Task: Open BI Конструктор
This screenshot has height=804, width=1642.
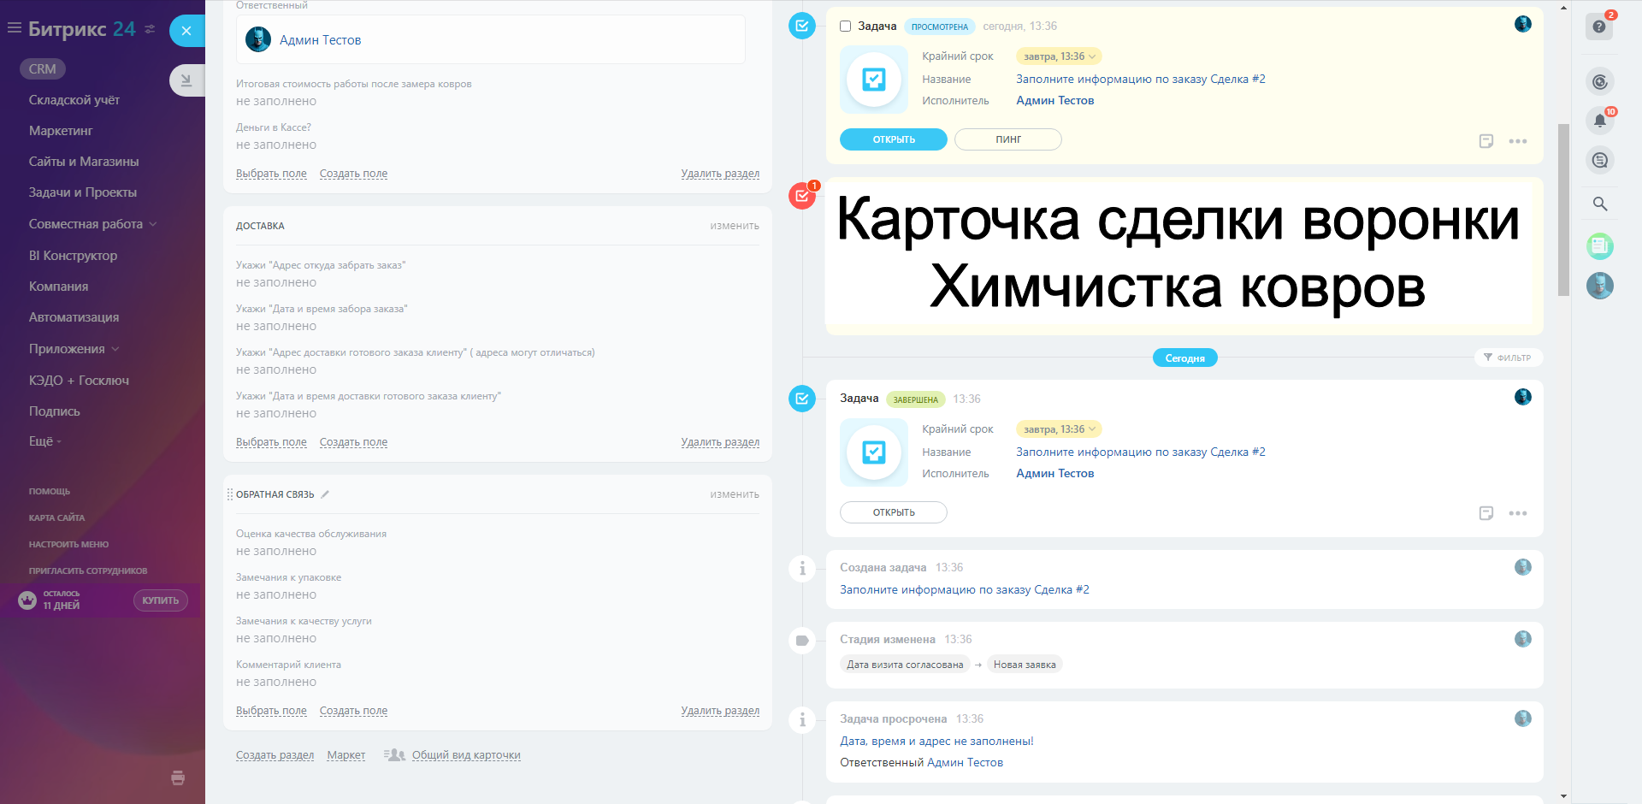Action: coord(74,256)
